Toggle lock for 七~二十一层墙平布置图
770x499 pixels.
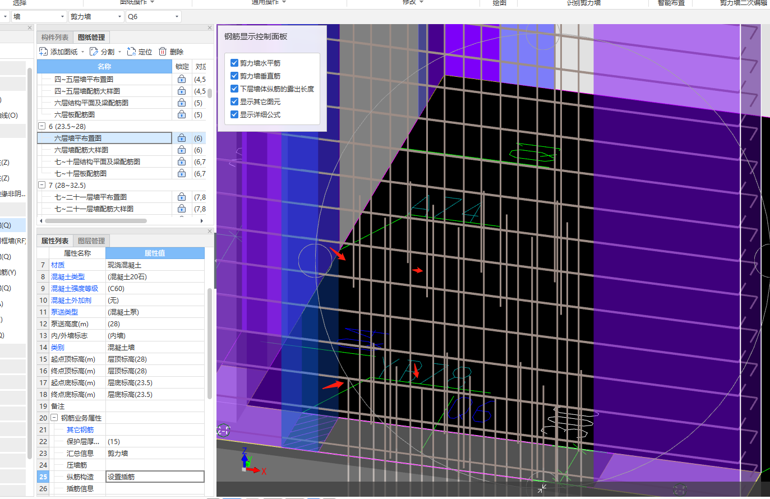coord(182,197)
